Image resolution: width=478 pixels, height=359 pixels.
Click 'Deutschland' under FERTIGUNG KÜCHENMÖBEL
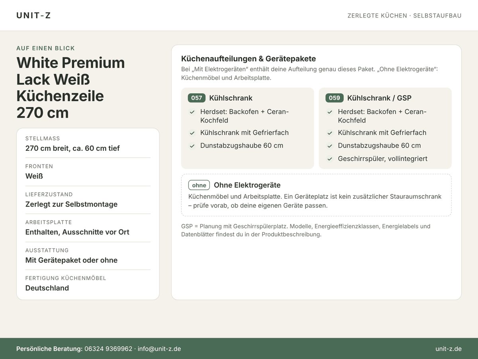(47, 288)
